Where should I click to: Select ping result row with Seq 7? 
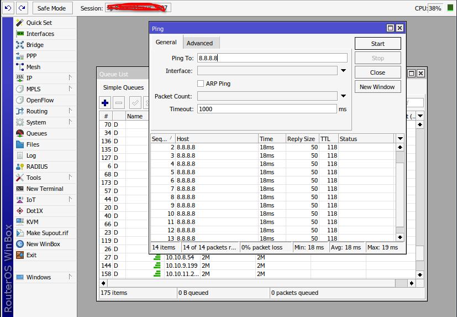pyautogui.click(x=273, y=189)
